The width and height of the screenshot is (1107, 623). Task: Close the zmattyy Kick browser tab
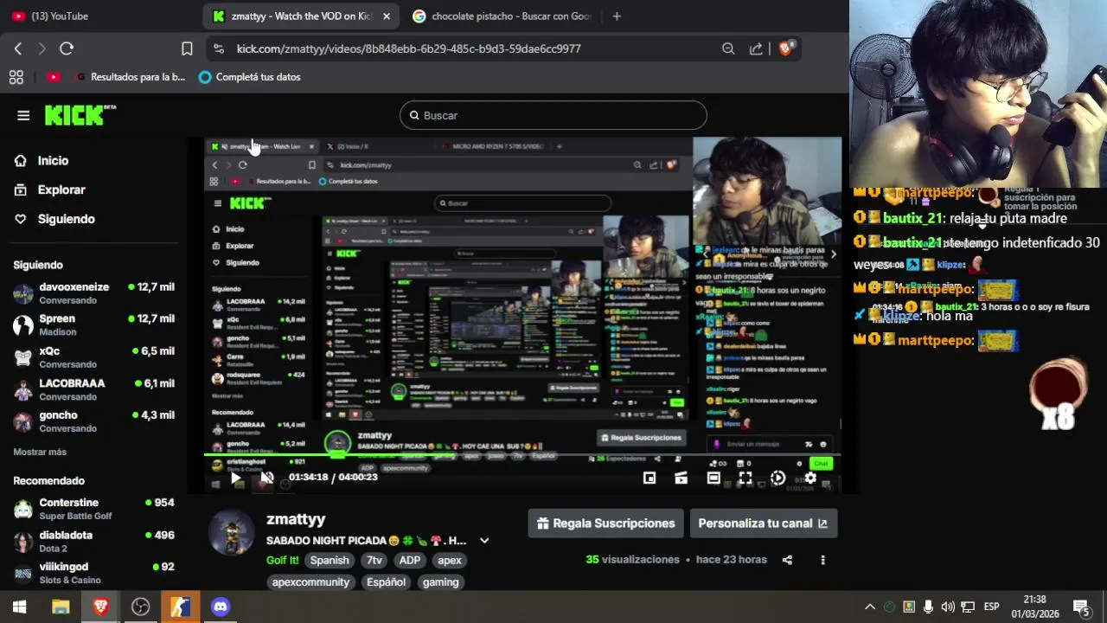(386, 16)
